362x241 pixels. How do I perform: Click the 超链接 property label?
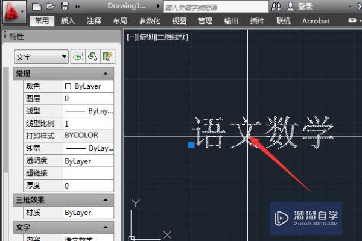pos(36,173)
